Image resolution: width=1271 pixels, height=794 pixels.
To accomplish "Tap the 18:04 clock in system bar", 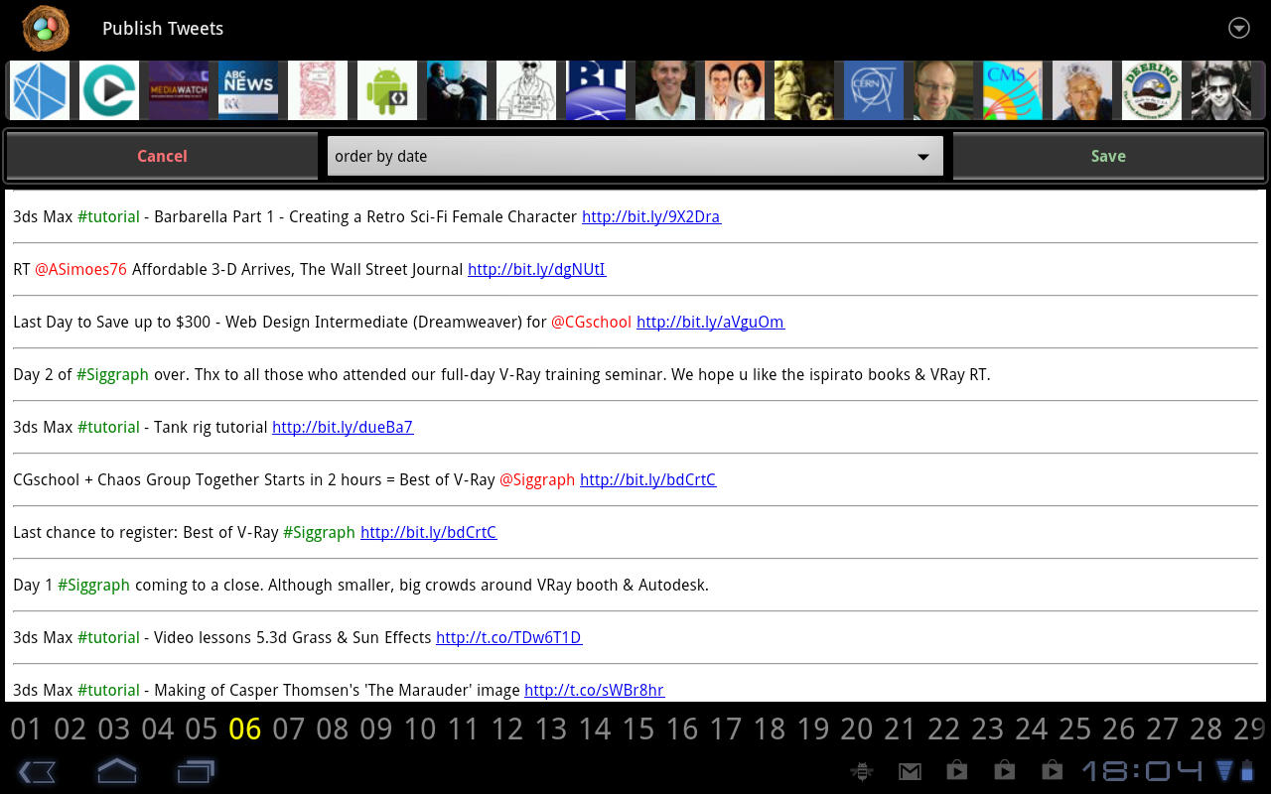I will (x=1142, y=771).
